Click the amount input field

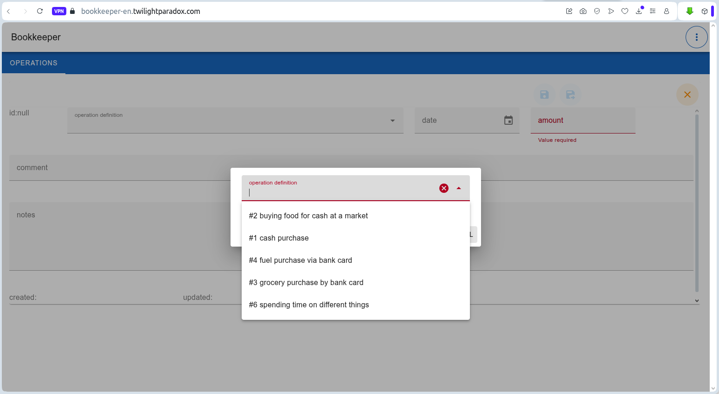tap(583, 121)
